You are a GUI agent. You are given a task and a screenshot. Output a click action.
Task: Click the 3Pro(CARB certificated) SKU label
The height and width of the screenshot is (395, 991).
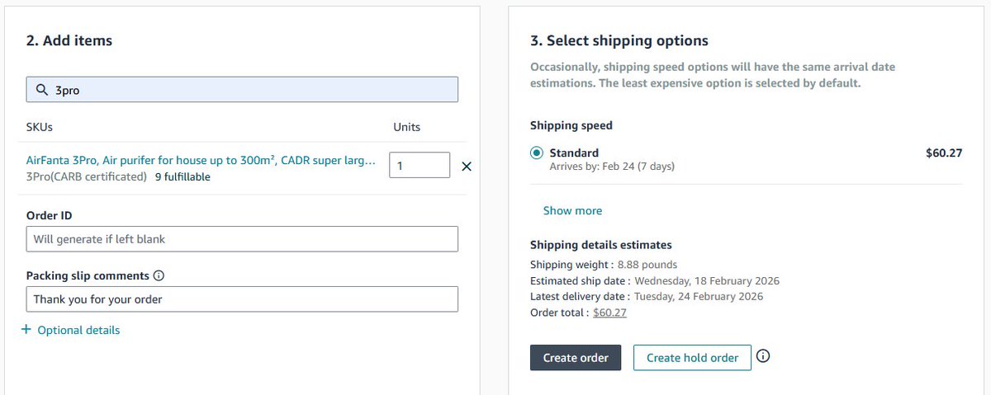tap(87, 176)
